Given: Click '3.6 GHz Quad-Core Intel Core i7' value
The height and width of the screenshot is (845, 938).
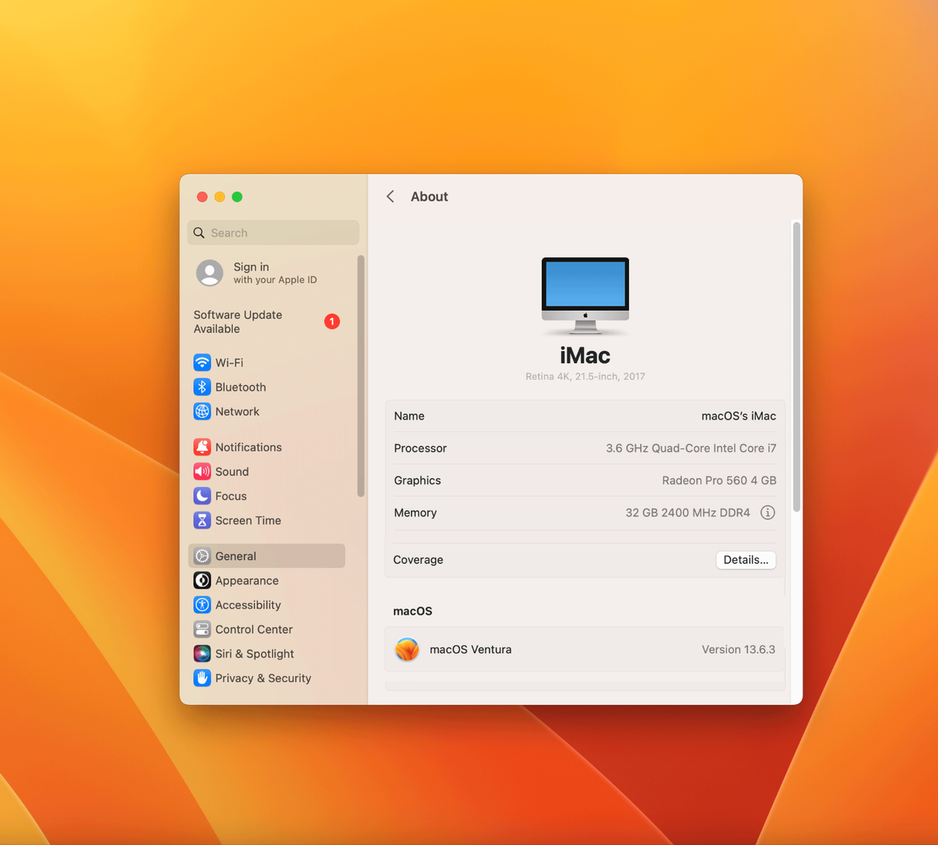Looking at the screenshot, I should pos(691,448).
